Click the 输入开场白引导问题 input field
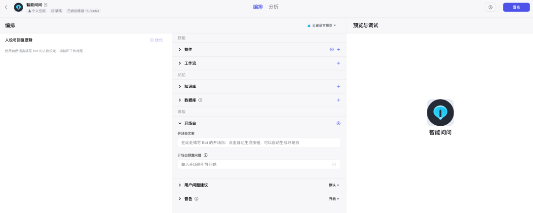533x213 pixels. (x=259, y=164)
